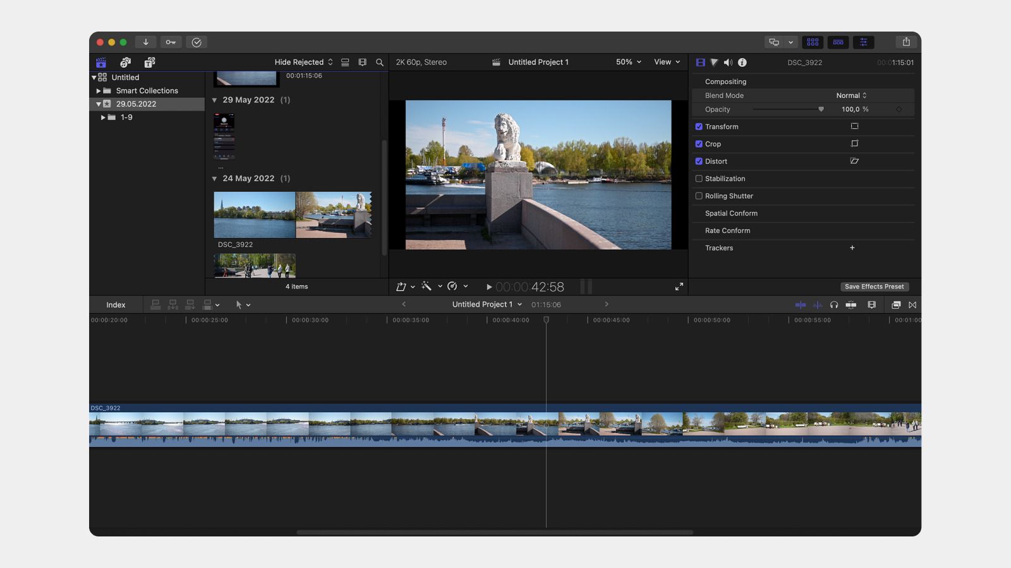The height and width of the screenshot is (568, 1011).
Task: Toggle video and audio skimming
Action: tap(801, 305)
